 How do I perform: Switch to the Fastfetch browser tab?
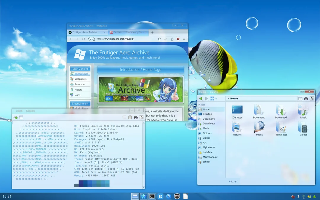click(127, 32)
